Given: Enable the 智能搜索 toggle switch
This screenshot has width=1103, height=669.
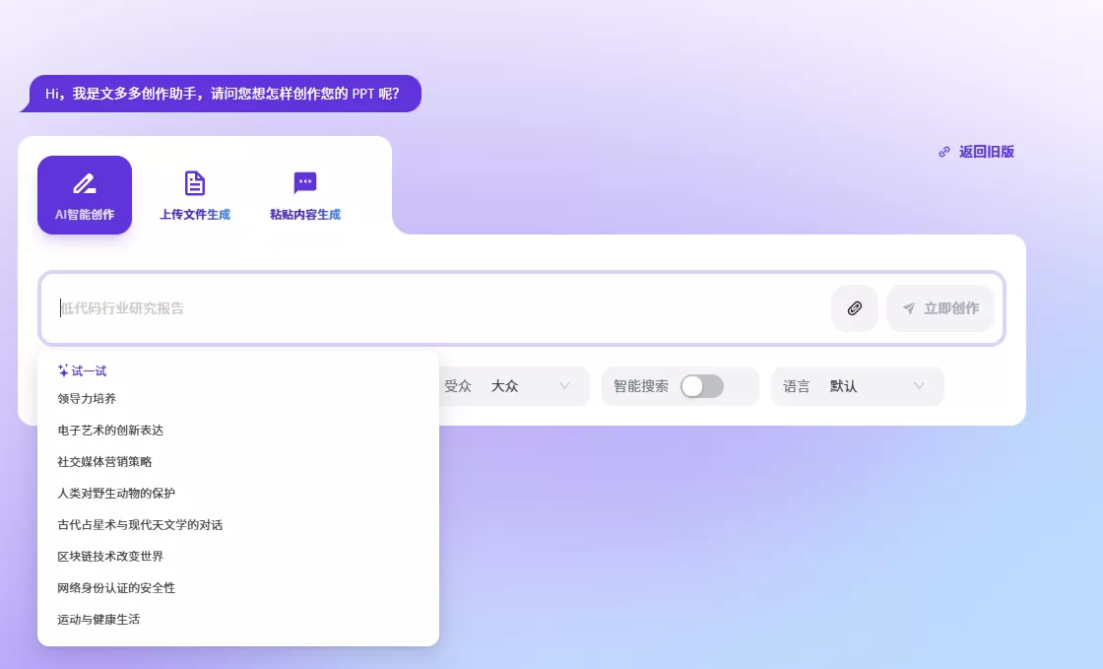Looking at the screenshot, I should pyautogui.click(x=703, y=386).
